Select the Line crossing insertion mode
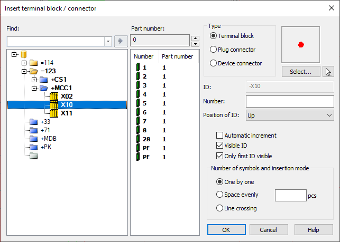The image size is (340, 242). point(219,208)
